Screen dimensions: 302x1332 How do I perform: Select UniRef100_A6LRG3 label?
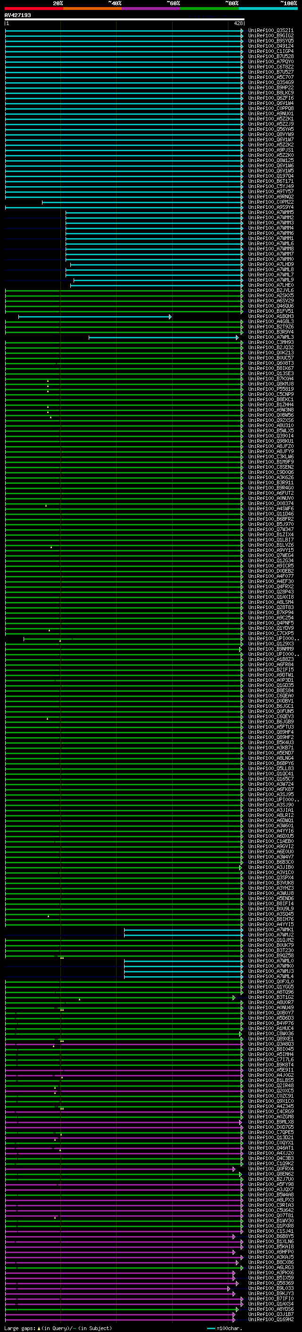[271, 1267]
